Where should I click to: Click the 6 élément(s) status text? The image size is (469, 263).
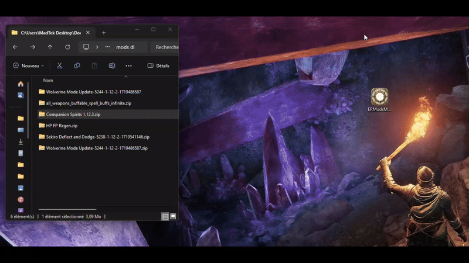22,216
